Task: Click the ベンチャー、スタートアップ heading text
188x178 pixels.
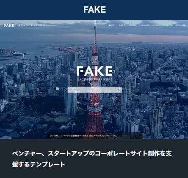Action: click(92, 153)
